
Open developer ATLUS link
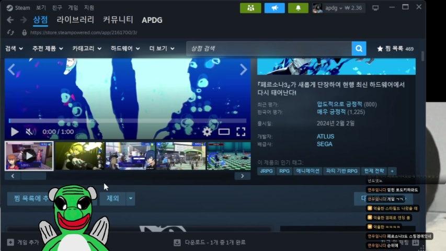(x=325, y=136)
